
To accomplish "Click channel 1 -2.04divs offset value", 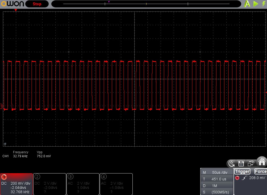I will coord(18,188).
